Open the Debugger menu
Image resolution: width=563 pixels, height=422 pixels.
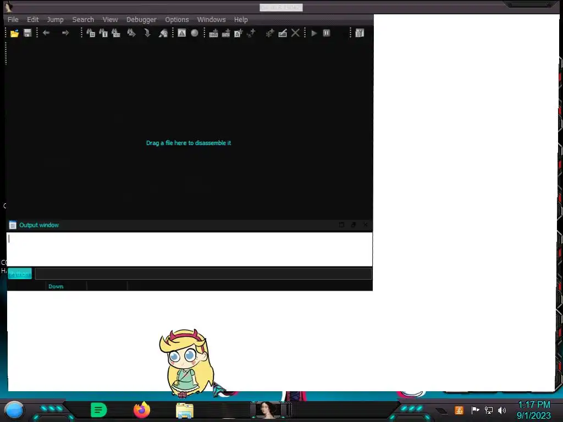pyautogui.click(x=141, y=20)
